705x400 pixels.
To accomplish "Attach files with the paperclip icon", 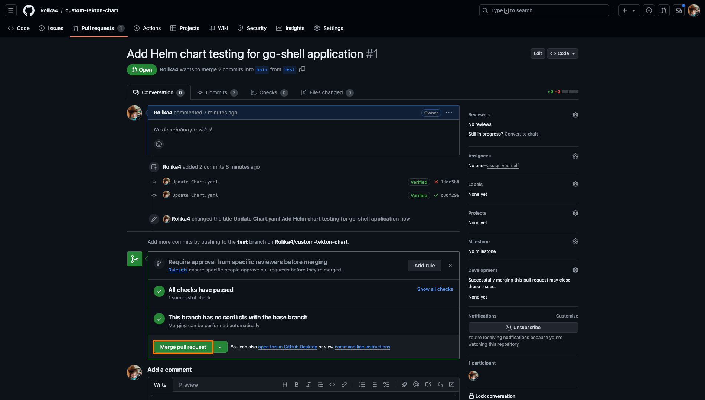I will pyautogui.click(x=404, y=385).
